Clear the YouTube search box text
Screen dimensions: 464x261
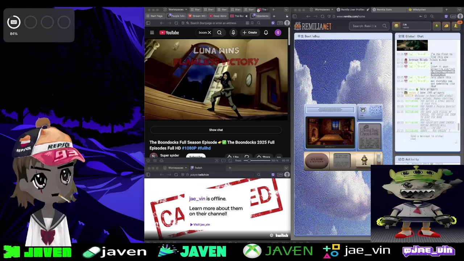pyautogui.click(x=209, y=33)
